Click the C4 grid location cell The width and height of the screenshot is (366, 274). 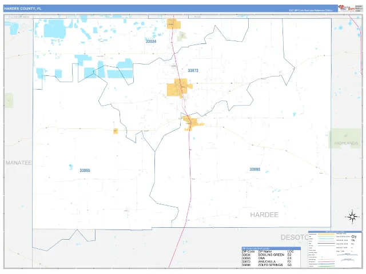(x=289, y=258)
